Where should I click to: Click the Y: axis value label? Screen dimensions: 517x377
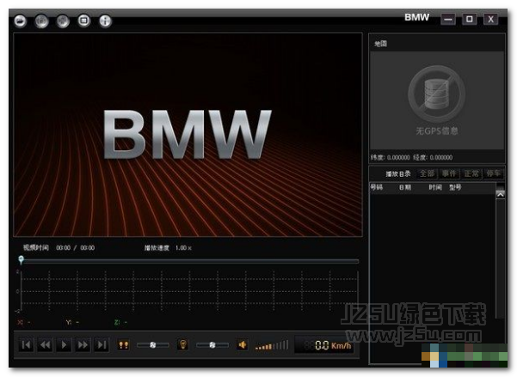pyautogui.click(x=72, y=322)
